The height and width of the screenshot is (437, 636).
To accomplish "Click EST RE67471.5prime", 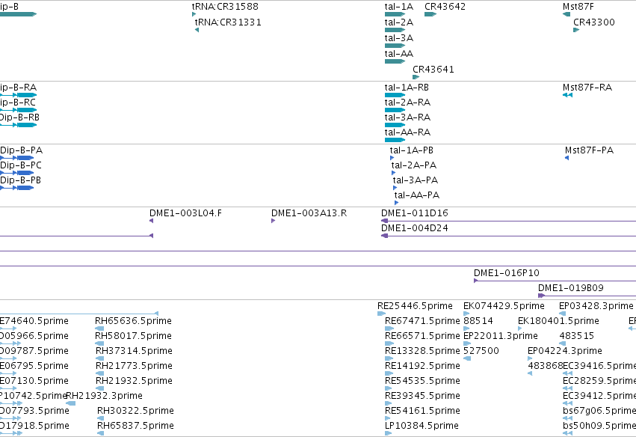I will coord(422,321).
